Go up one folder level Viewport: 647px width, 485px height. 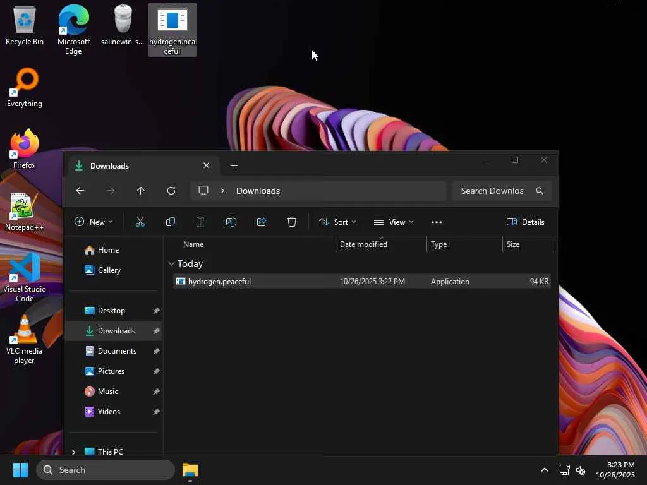(x=141, y=191)
